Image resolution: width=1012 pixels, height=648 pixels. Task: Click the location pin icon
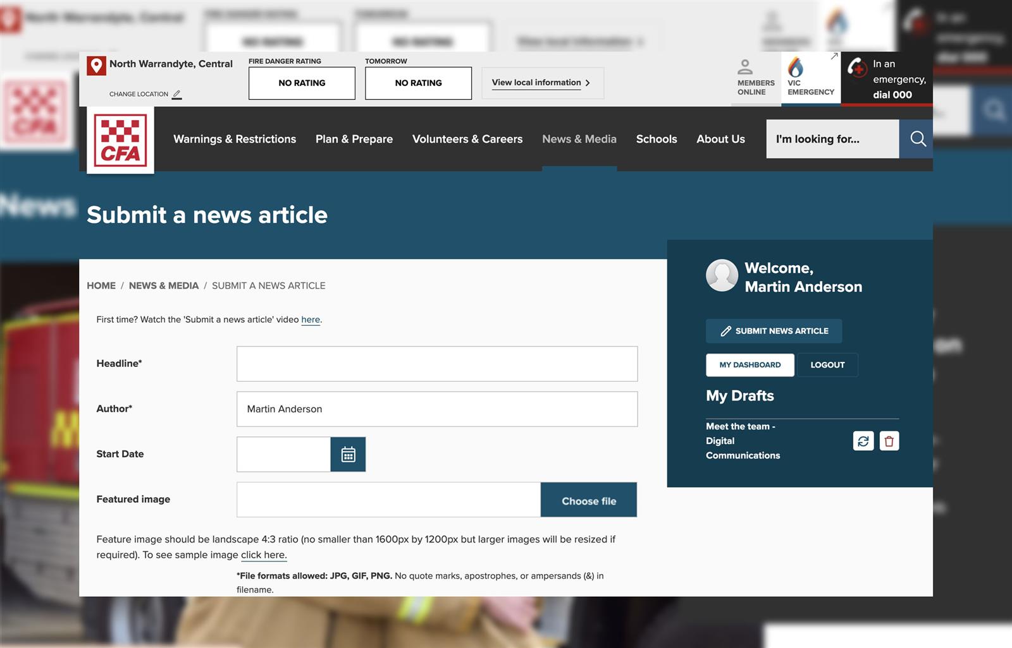click(x=96, y=64)
